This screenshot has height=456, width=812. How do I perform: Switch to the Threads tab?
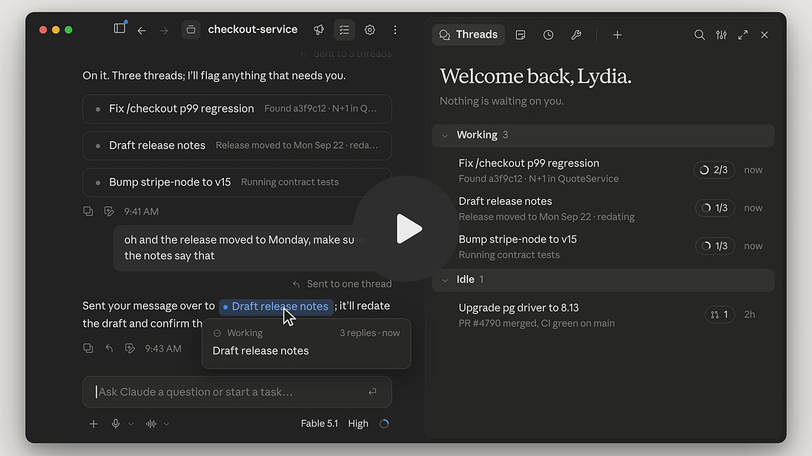(468, 35)
